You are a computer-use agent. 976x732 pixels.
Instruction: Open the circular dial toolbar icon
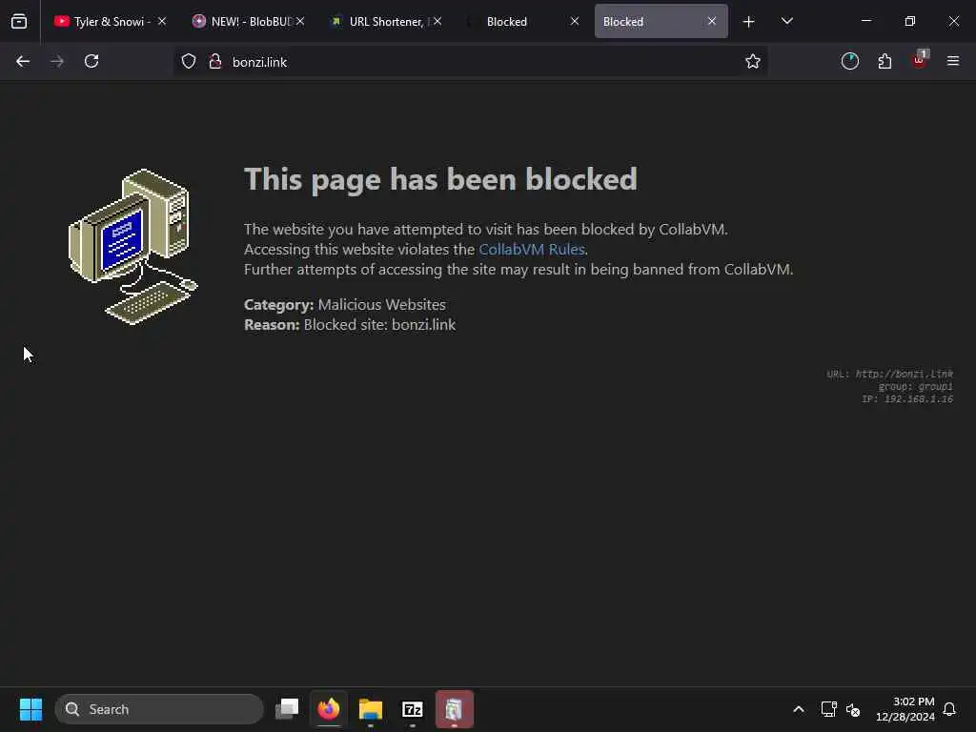850,61
